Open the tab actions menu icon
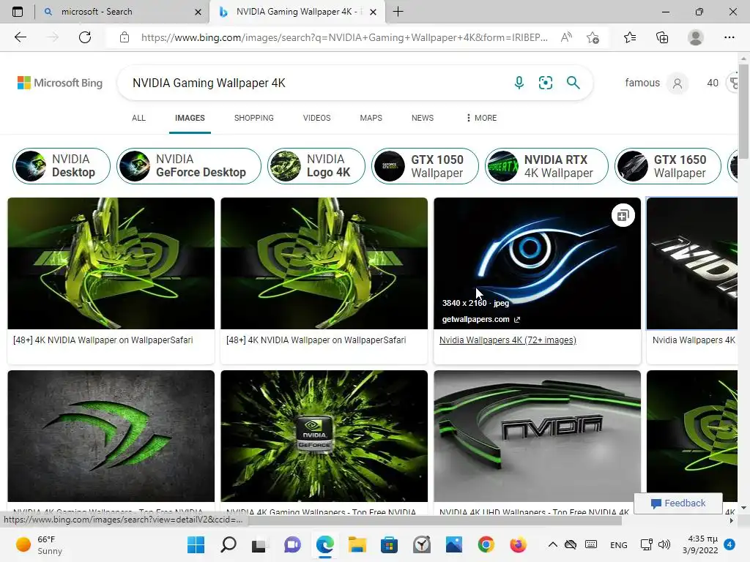This screenshot has height=562, width=750. click(18, 12)
